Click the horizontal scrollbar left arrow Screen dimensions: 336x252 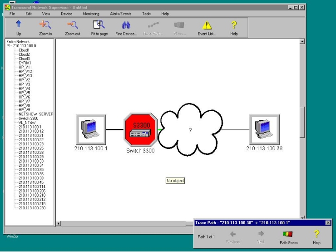58,224
